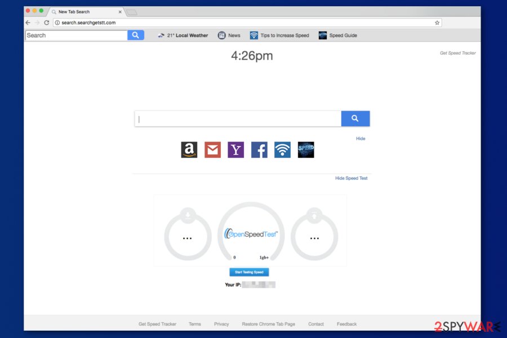
Task: Click the 4:26pm clock text
Action: tap(252, 56)
